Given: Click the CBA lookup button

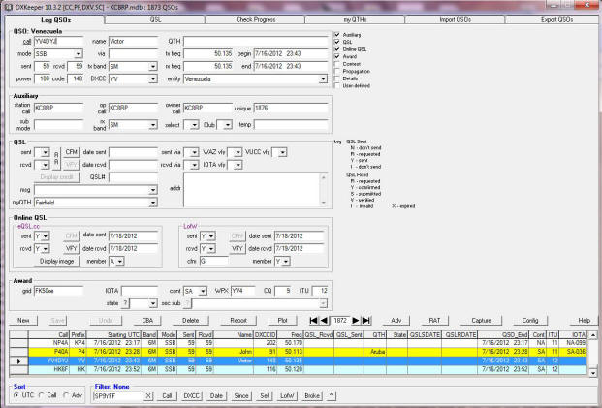Looking at the screenshot, I should pos(147,321).
